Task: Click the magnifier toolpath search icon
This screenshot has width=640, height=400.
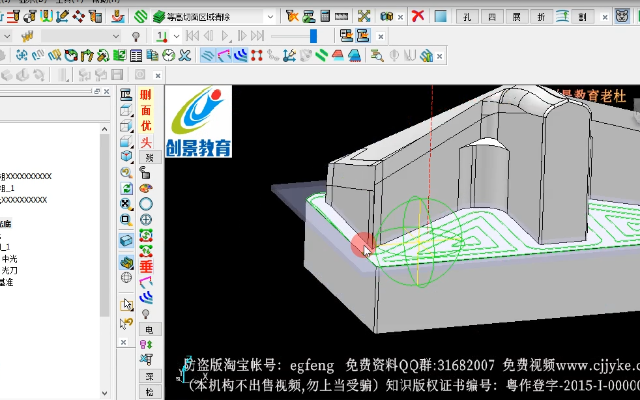Action: tap(377, 55)
